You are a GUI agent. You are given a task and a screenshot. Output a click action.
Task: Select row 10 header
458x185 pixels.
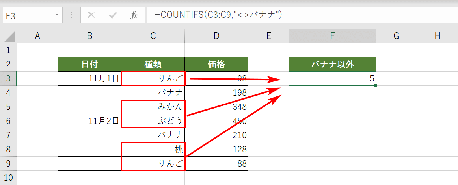tap(8, 178)
